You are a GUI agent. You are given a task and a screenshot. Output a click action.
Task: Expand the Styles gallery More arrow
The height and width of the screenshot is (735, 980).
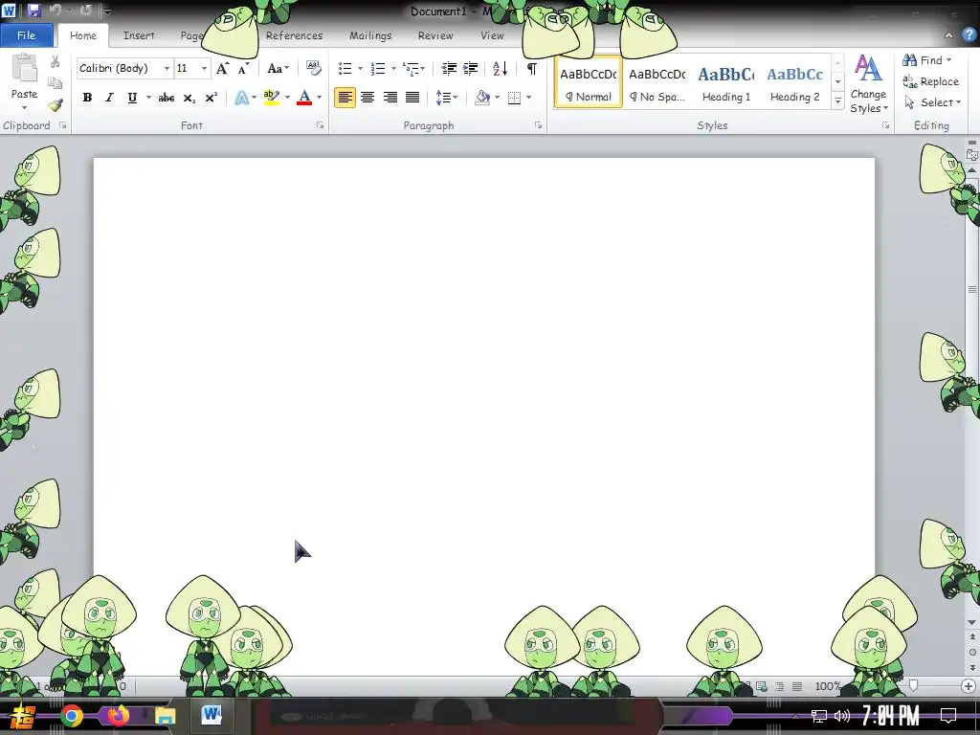point(838,100)
